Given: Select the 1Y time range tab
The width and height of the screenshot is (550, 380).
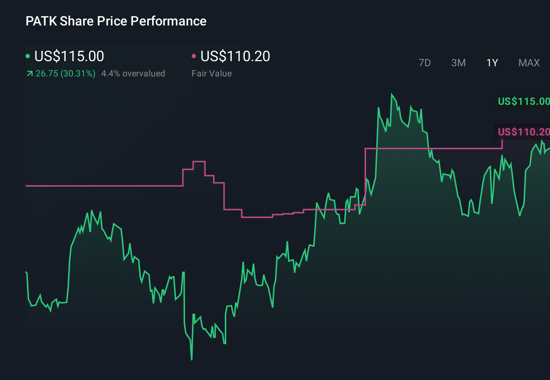Looking at the screenshot, I should [x=492, y=63].
